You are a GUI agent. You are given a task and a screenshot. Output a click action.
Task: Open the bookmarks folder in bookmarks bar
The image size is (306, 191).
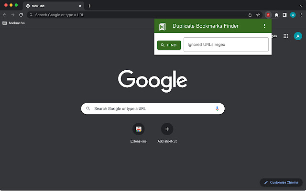tap(14, 23)
